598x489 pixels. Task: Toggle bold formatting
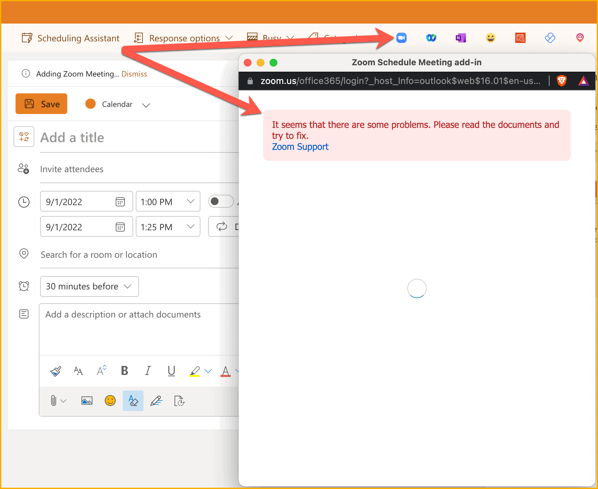(124, 371)
